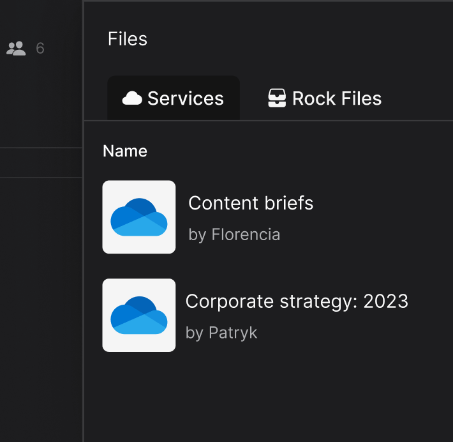This screenshot has height=442, width=453.
Task: Click the 'by Patryk' author text
Action: [x=221, y=333]
